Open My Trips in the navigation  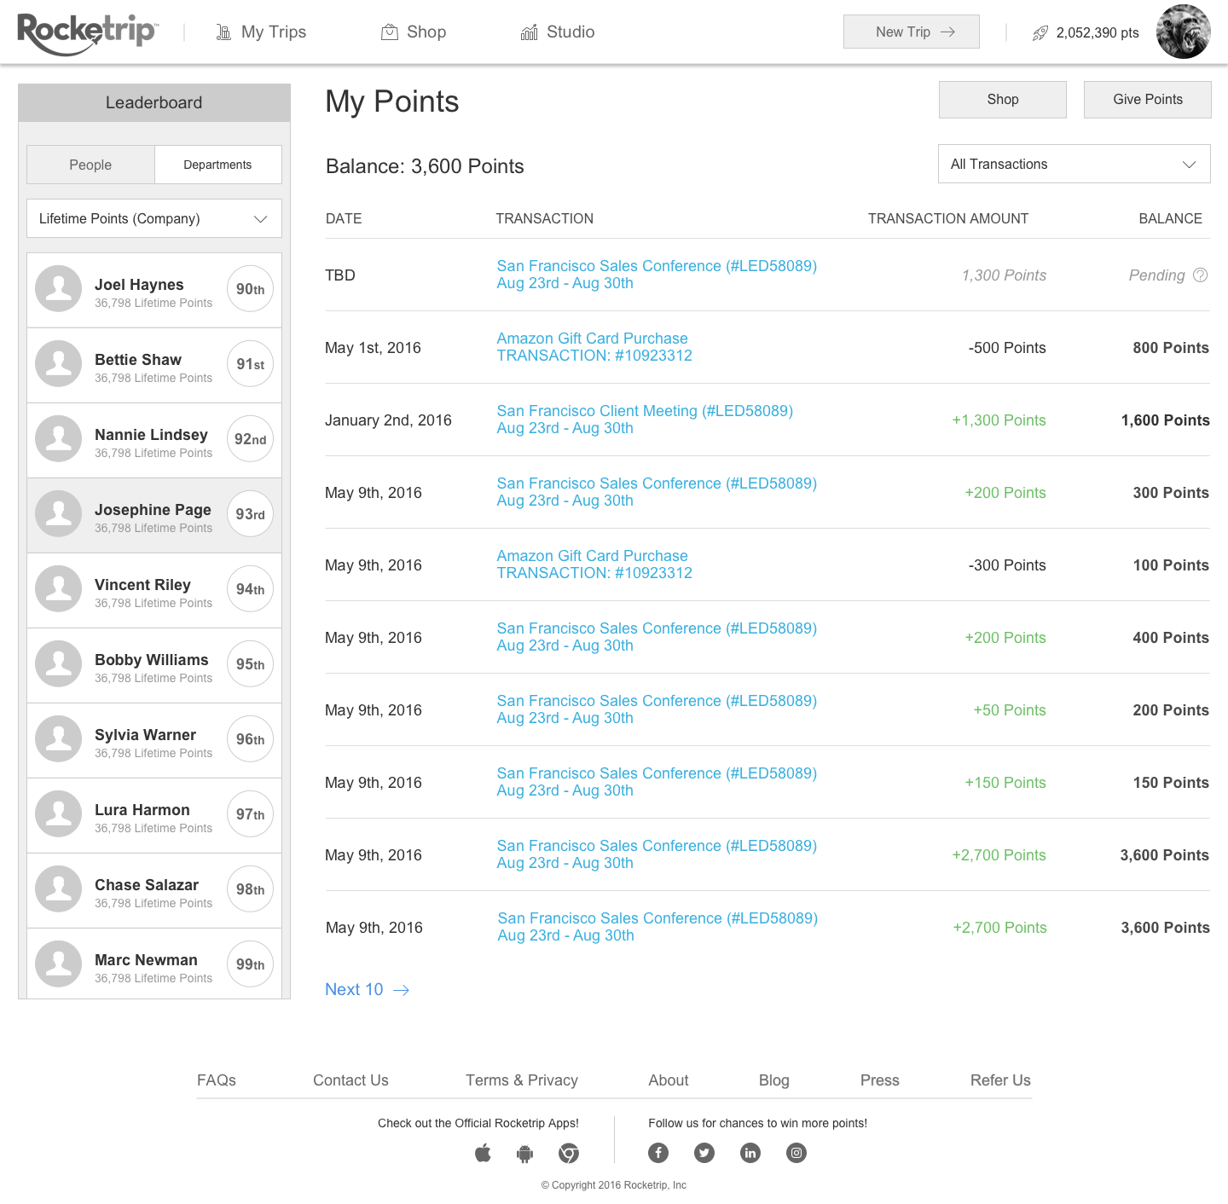261,32
